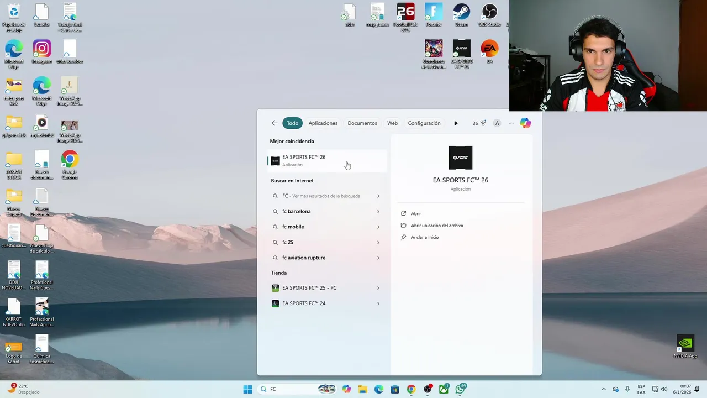
Task: Open the ESP LAA language indicator
Action: tap(641, 389)
